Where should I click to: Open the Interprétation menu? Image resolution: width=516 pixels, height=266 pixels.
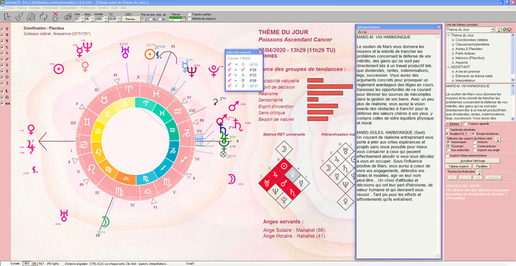coord(69,8)
